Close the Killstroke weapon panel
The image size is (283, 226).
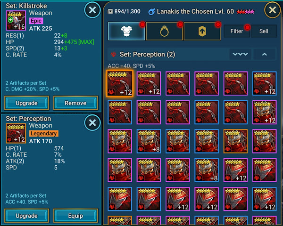(x=92, y=10)
